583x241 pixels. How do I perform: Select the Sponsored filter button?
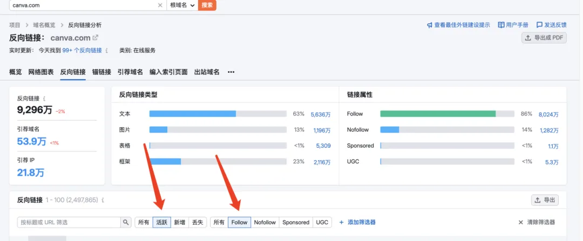(296, 223)
